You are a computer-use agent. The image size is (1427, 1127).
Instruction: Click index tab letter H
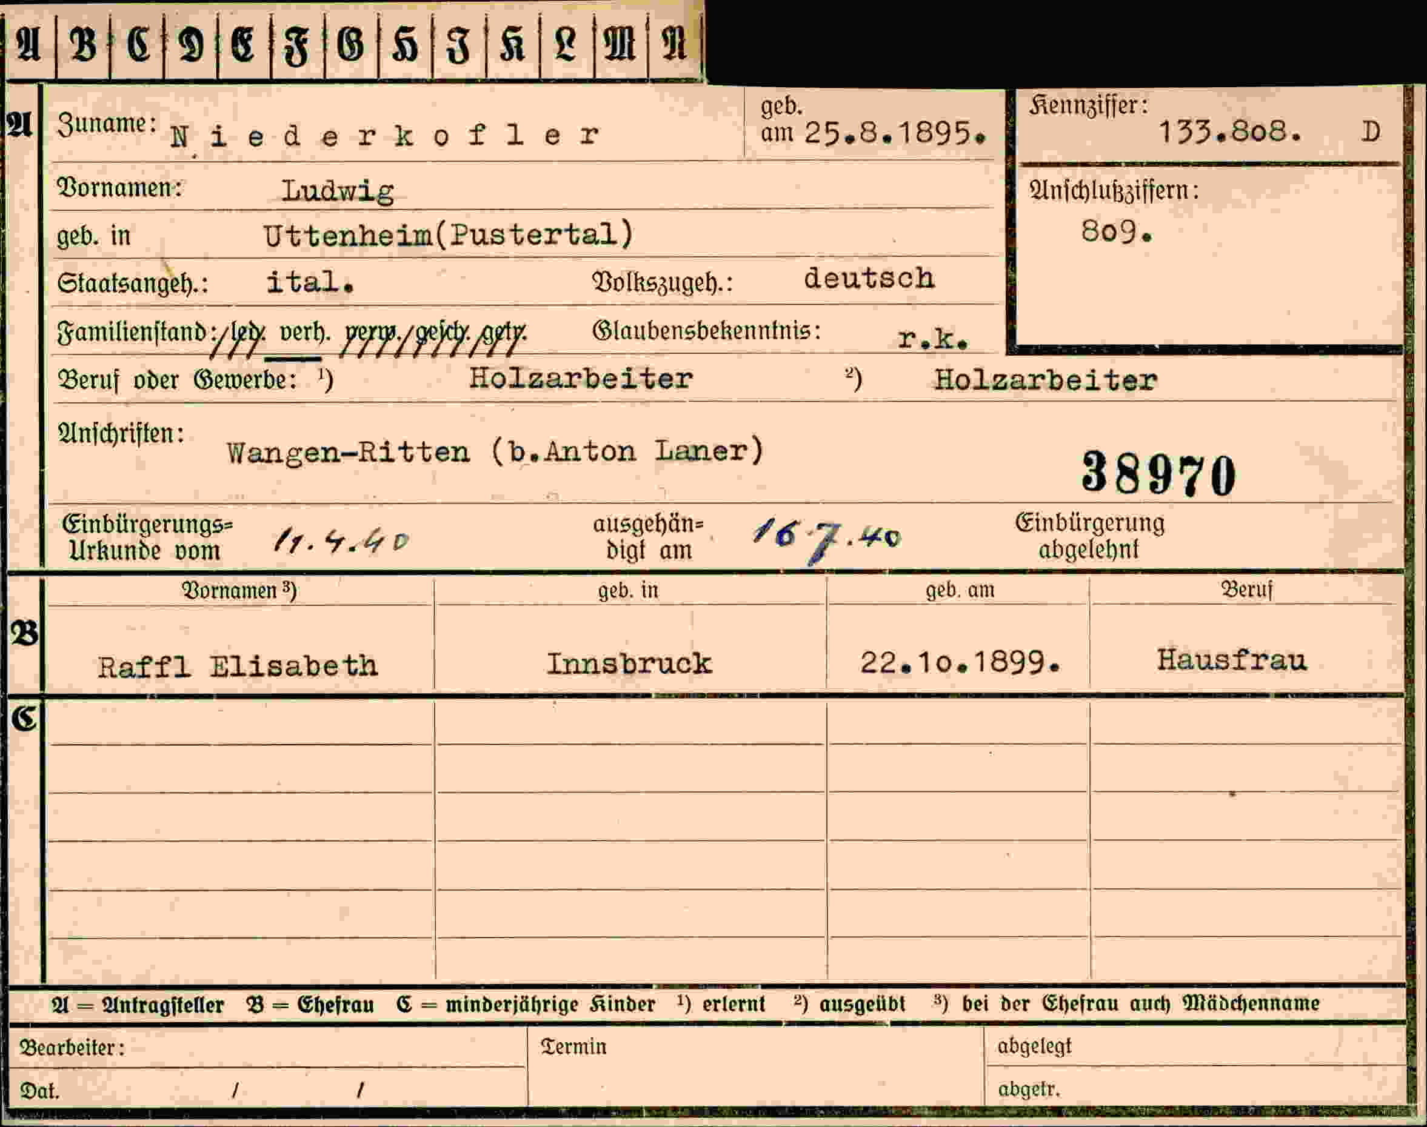pyautogui.click(x=406, y=45)
